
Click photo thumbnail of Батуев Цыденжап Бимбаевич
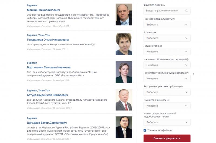pos(124,100)
